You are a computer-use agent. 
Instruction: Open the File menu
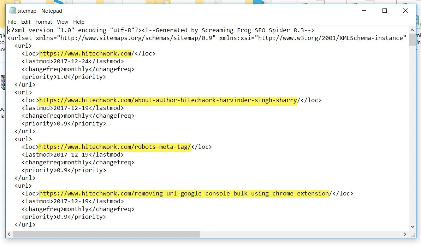[12, 22]
